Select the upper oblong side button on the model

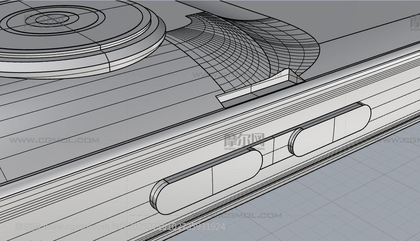click(330, 129)
